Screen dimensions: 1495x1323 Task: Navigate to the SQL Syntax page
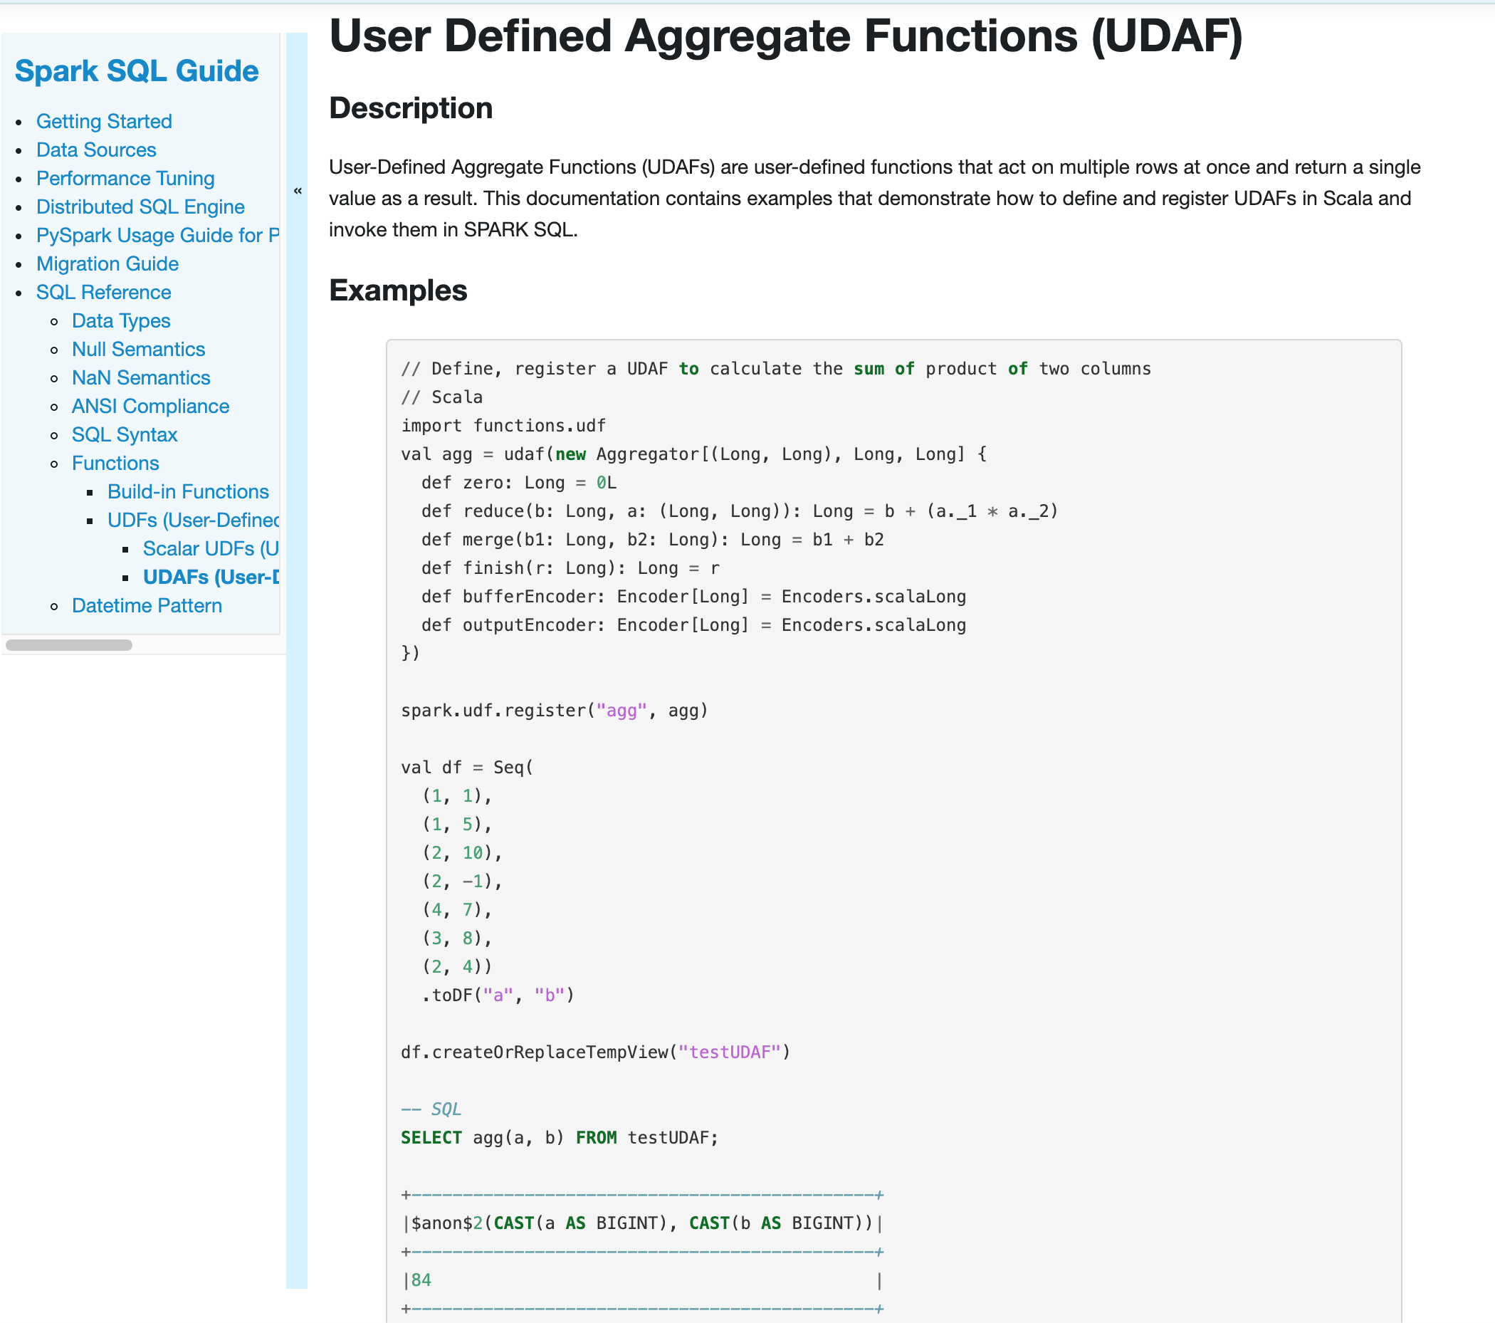point(125,435)
